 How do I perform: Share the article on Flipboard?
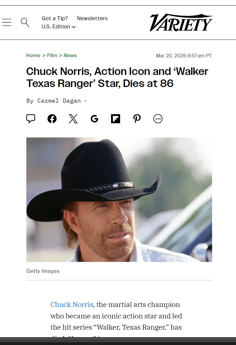pyautogui.click(x=116, y=119)
